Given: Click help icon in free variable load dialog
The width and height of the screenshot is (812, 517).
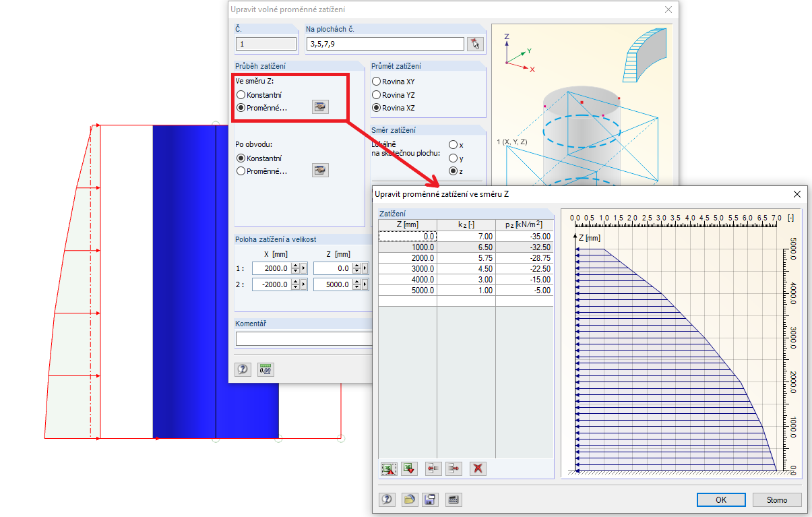Looking at the screenshot, I should [243, 369].
